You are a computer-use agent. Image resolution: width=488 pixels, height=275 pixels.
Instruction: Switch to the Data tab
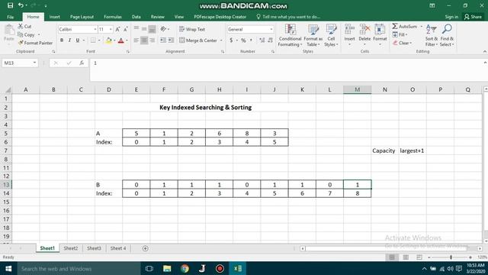pyautogui.click(x=136, y=17)
